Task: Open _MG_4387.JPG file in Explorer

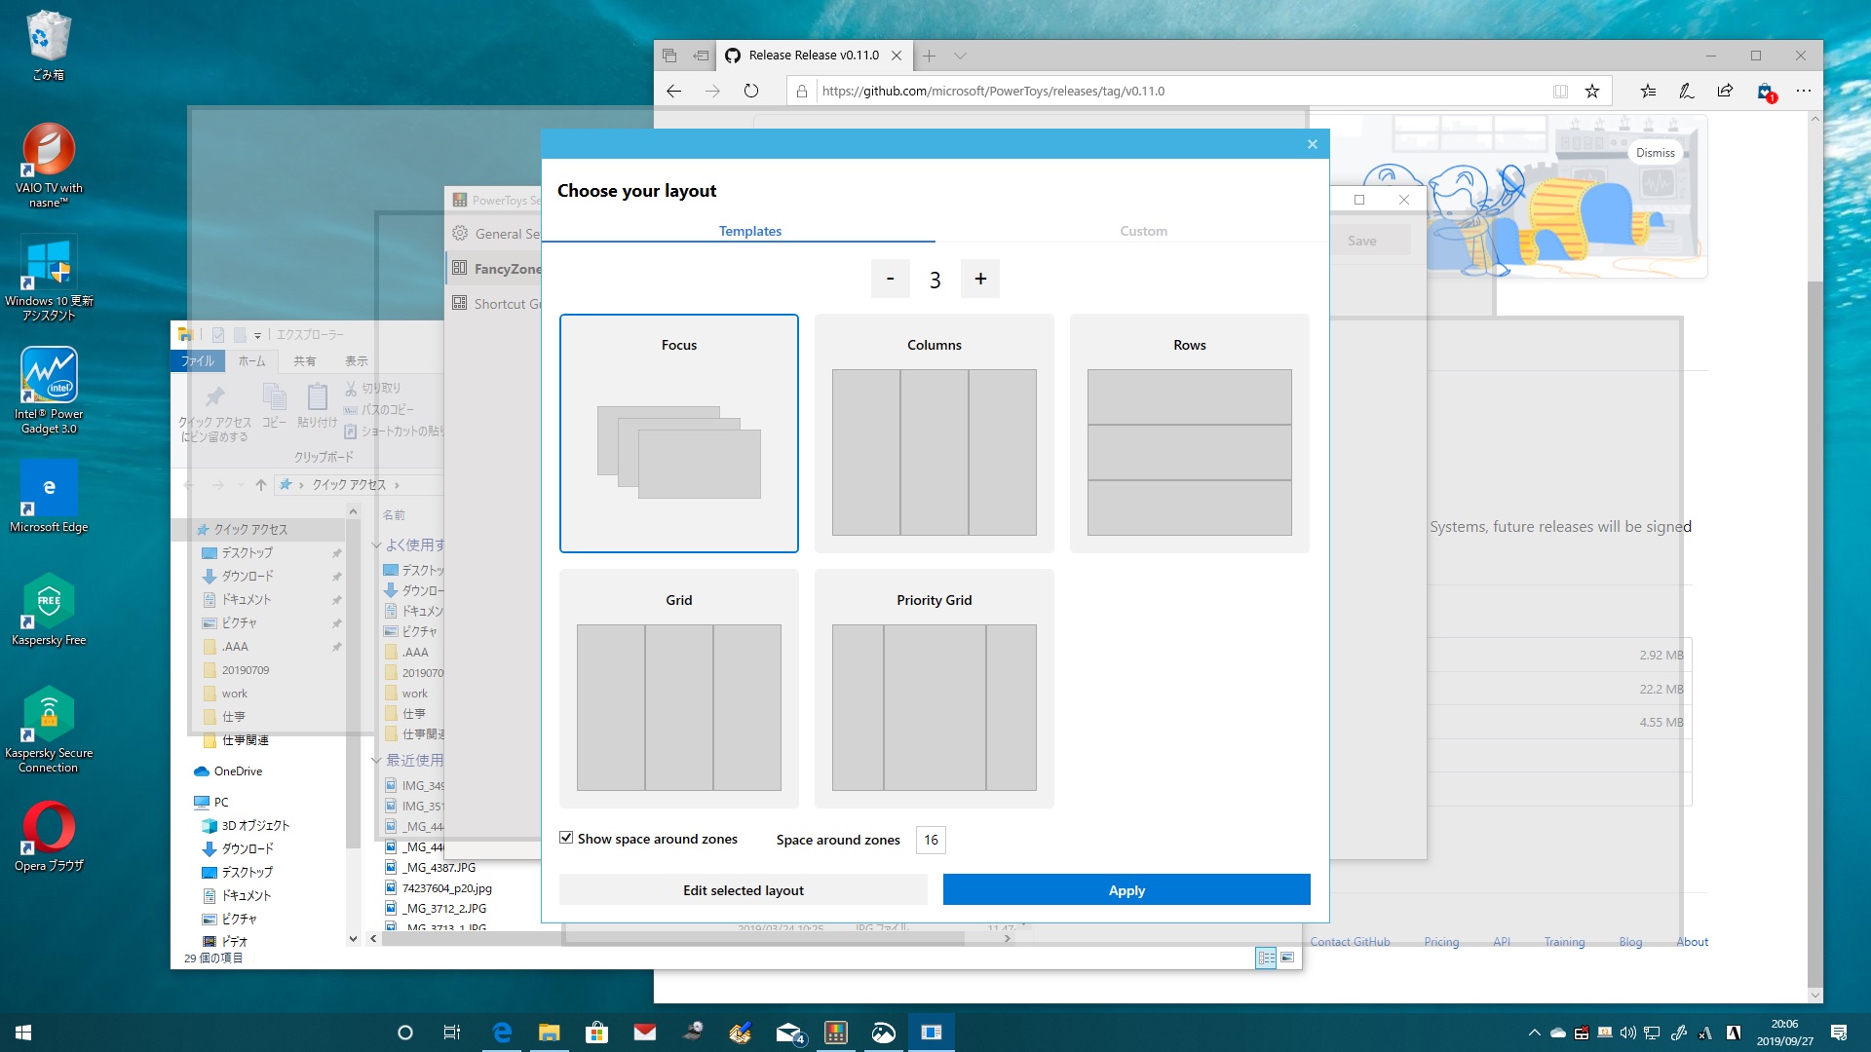Action: [x=439, y=867]
